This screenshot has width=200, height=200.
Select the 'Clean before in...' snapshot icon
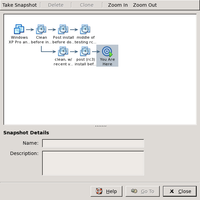coord(41,29)
